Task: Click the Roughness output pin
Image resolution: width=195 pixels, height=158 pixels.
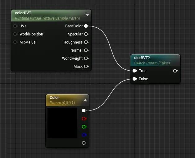Action: pos(86,42)
